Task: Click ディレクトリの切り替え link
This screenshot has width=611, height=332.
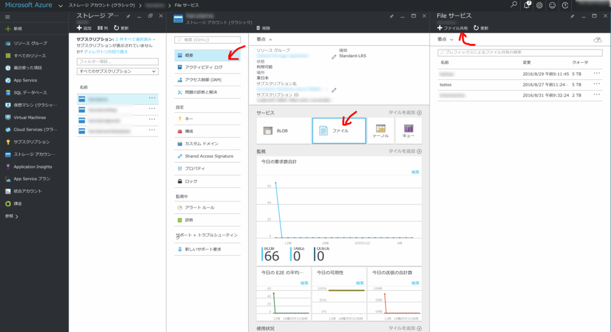Action: tap(106, 52)
